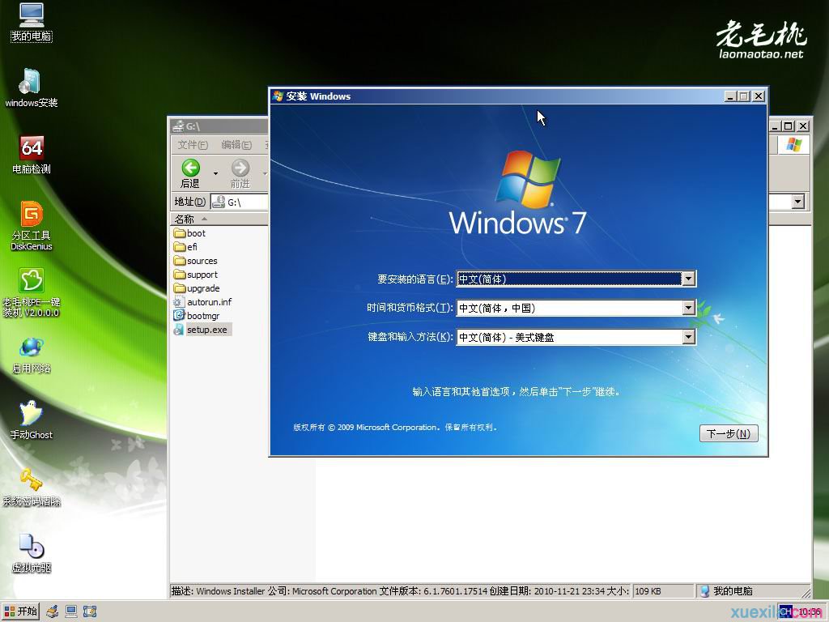Open the 电脑检测 64 icon
829x622 pixels.
tap(31, 149)
